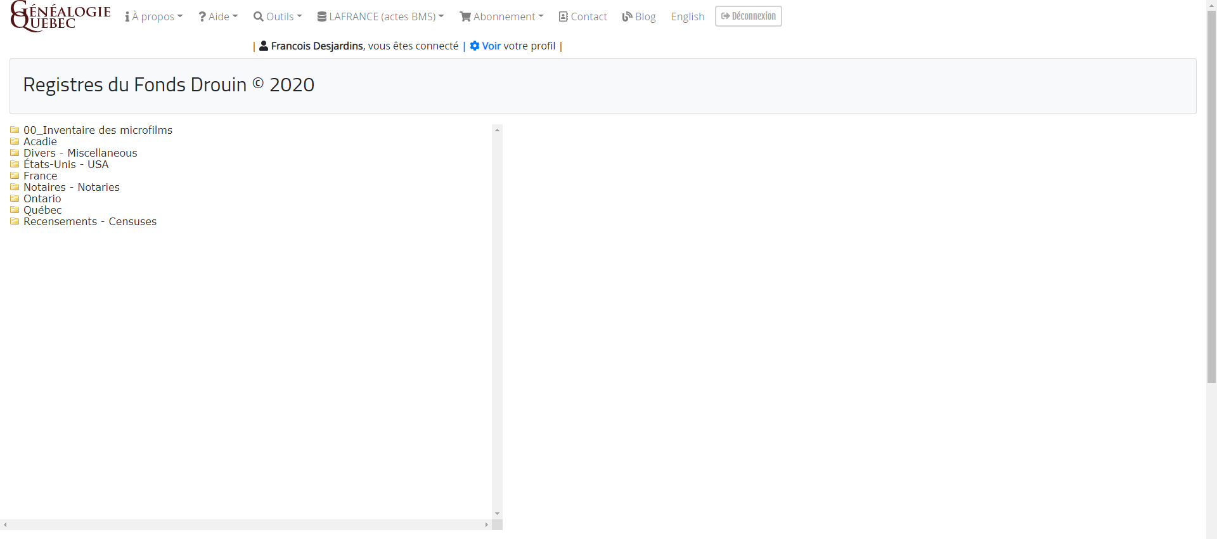Image resolution: width=1217 pixels, height=539 pixels.
Task: Click the database icon next to LAFRANCE
Action: 322,16
